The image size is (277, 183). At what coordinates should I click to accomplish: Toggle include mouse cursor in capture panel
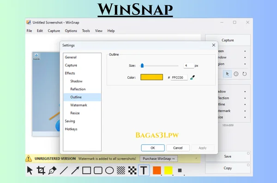pyautogui.click(x=227, y=74)
